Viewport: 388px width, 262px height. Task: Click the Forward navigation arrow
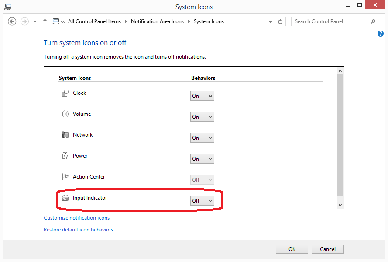tap(24, 21)
